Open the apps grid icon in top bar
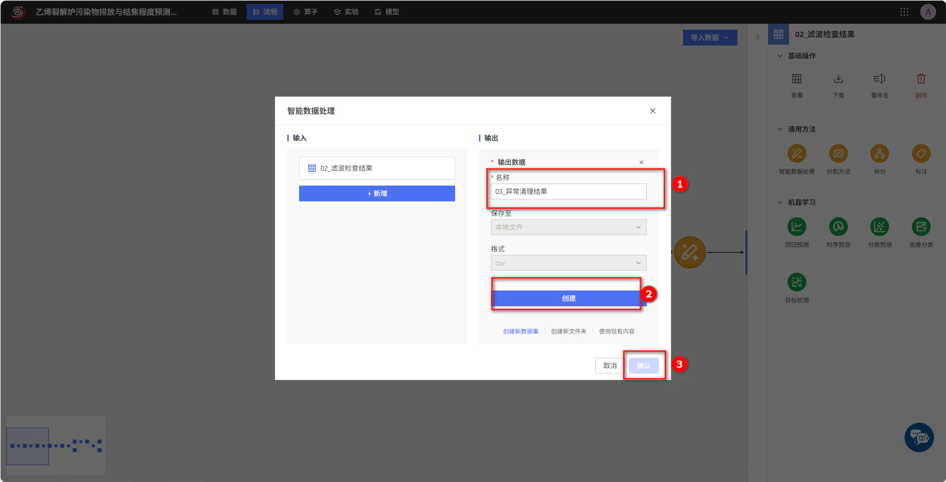Viewport: 946px width, 482px height. 904,12
